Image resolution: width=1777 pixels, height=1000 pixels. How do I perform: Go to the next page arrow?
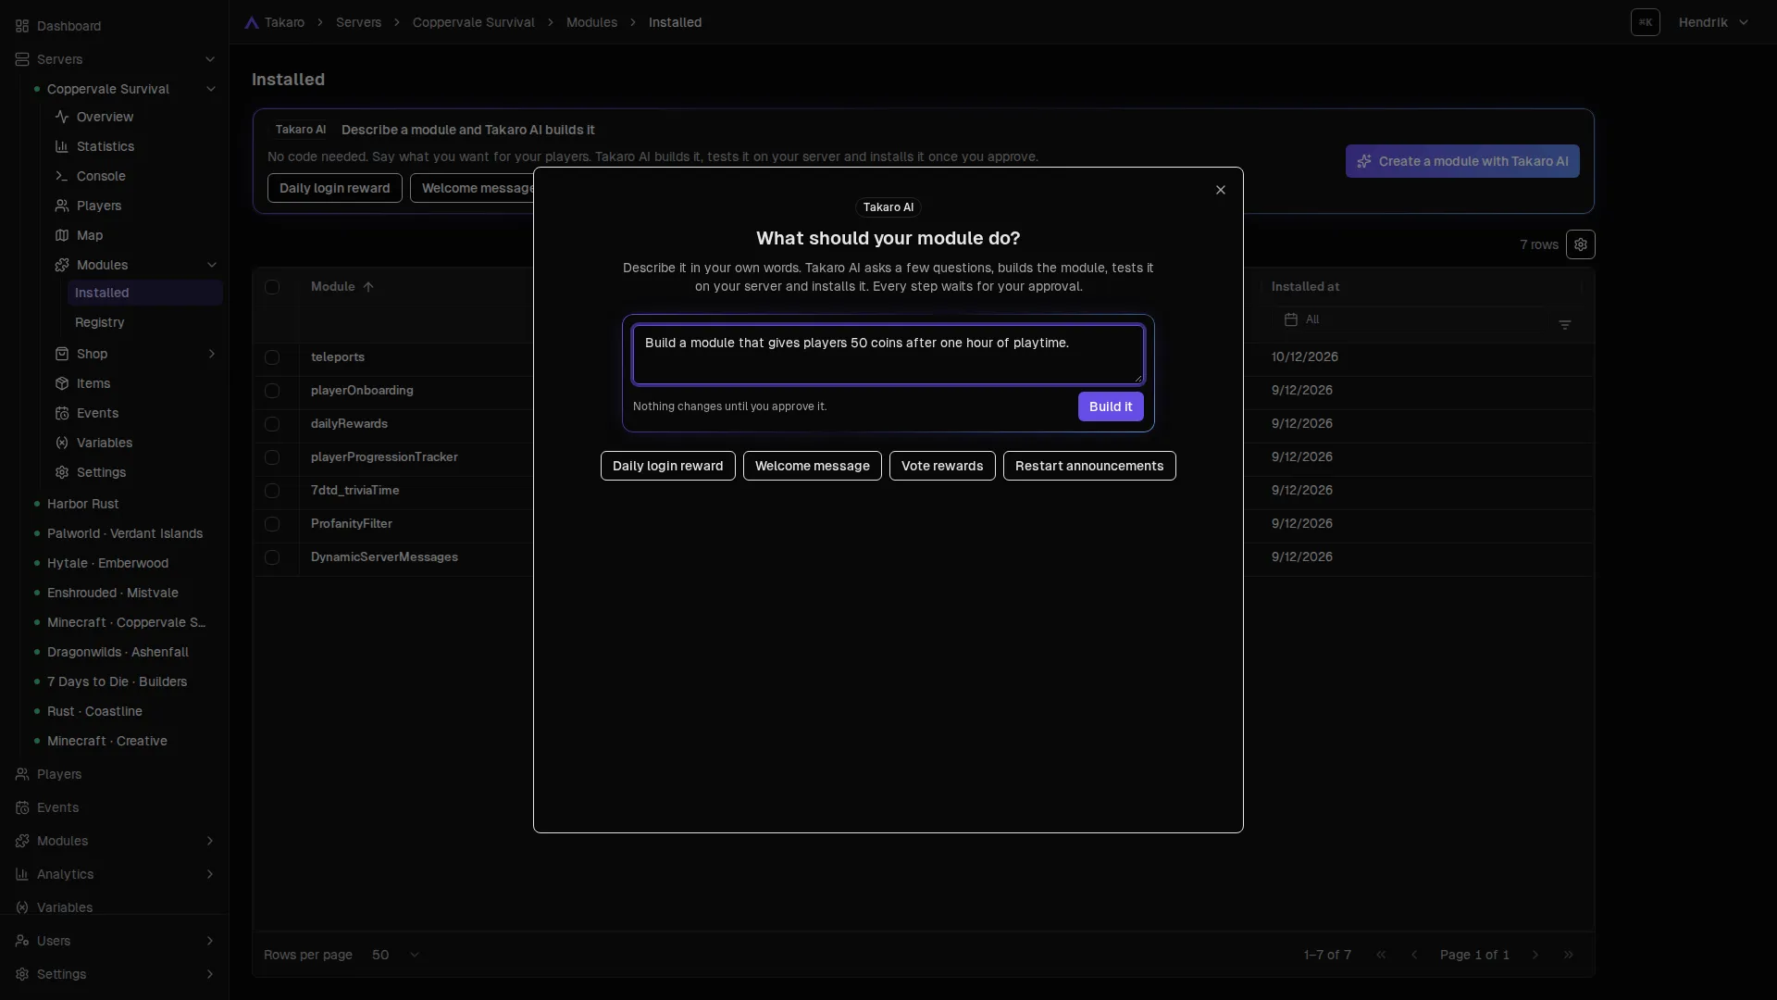point(1535,955)
